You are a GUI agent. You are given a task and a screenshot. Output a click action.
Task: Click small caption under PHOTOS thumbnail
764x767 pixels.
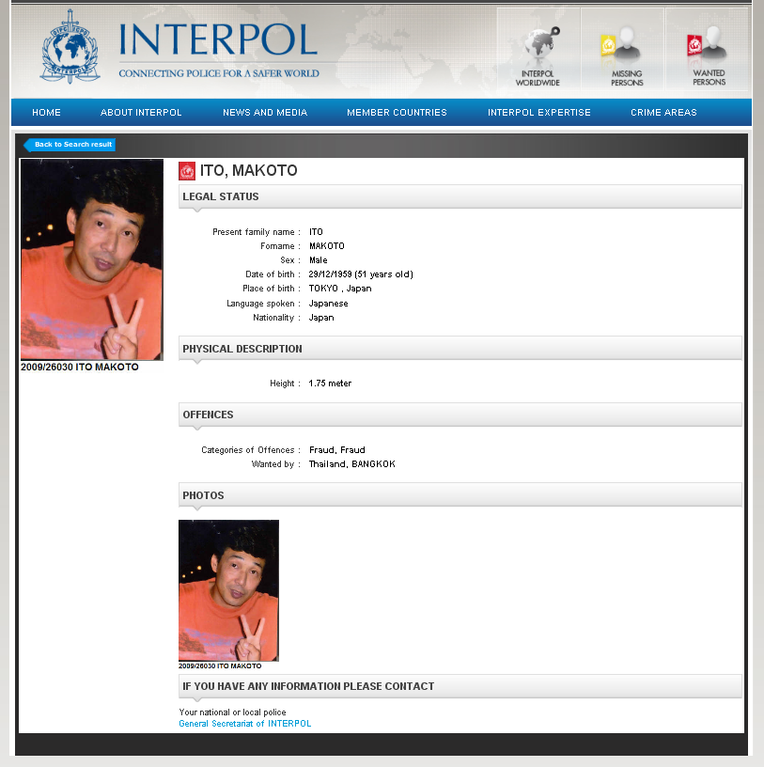[220, 666]
